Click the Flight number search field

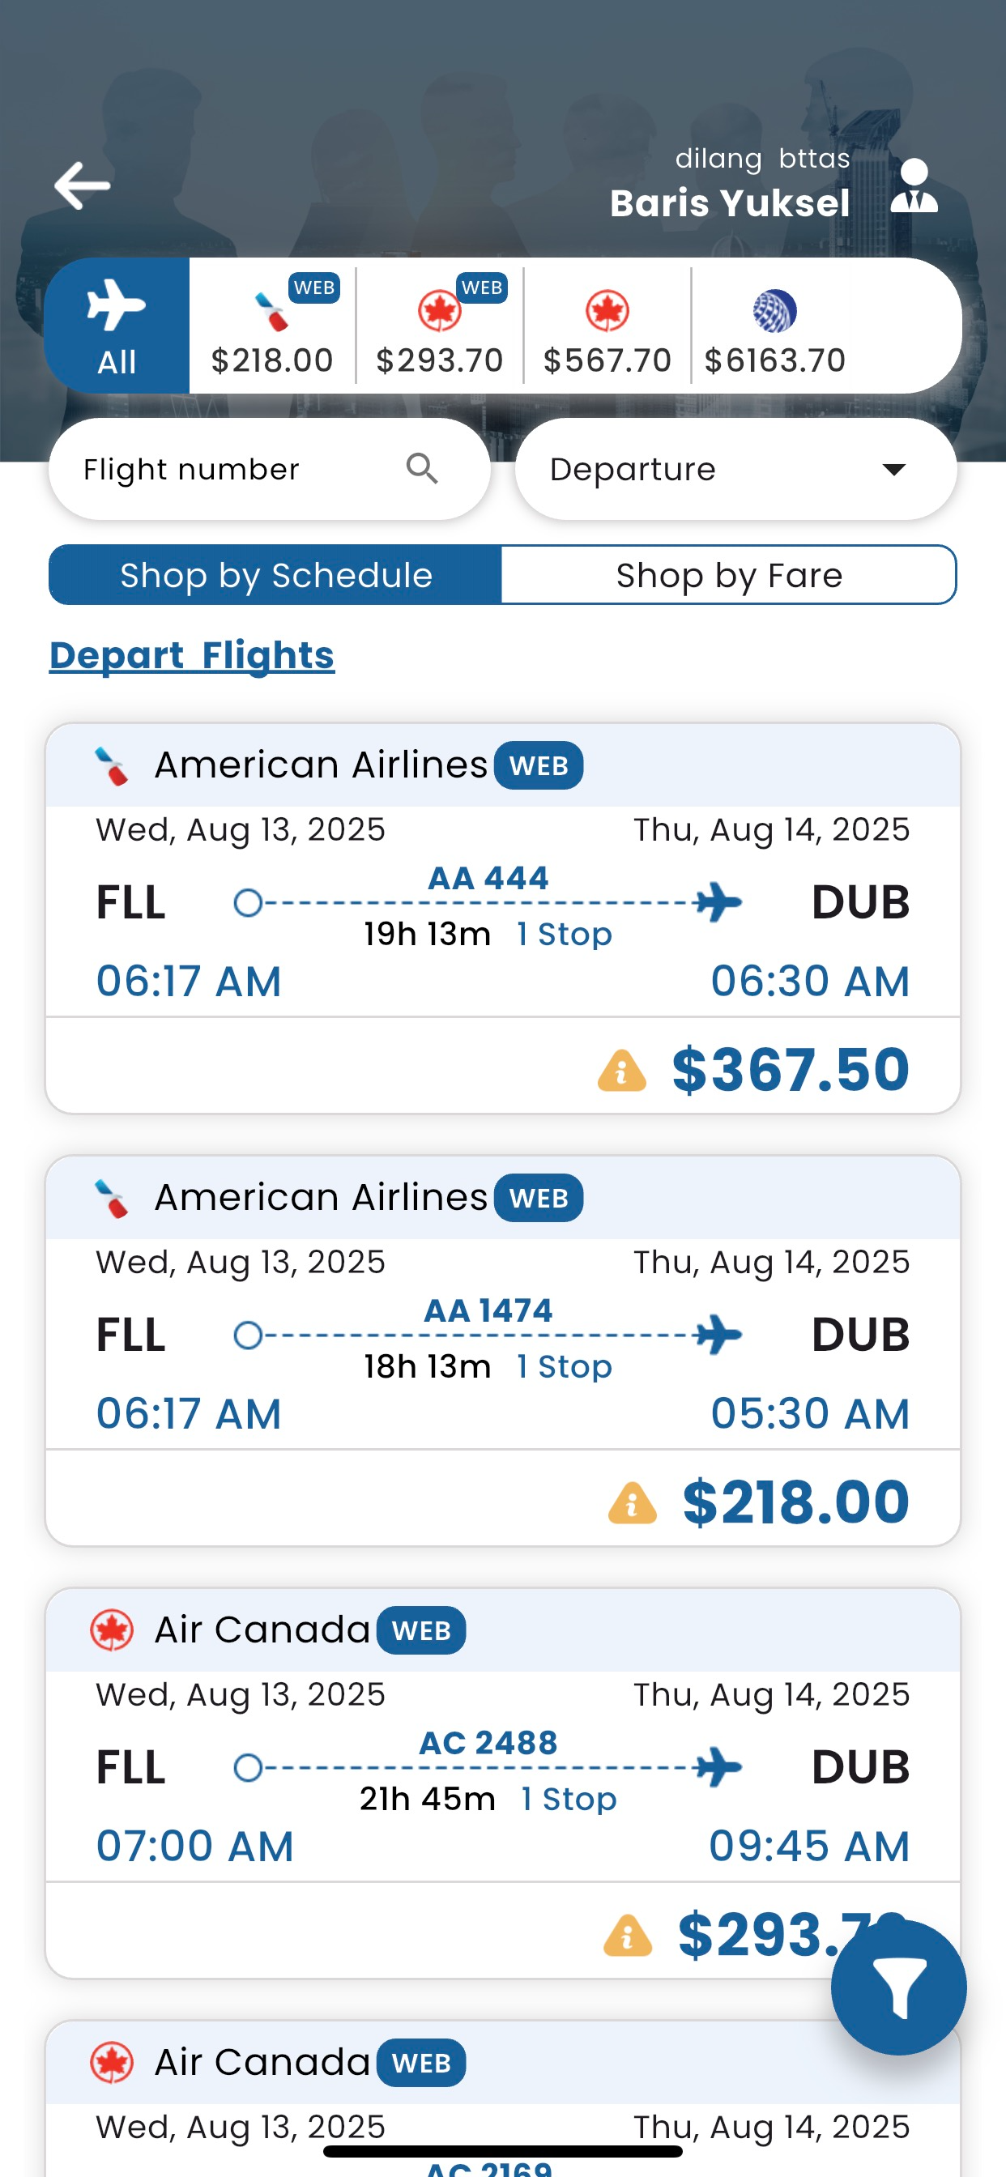[x=270, y=469]
